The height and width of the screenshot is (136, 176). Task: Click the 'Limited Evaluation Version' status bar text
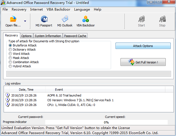tap(66, 128)
